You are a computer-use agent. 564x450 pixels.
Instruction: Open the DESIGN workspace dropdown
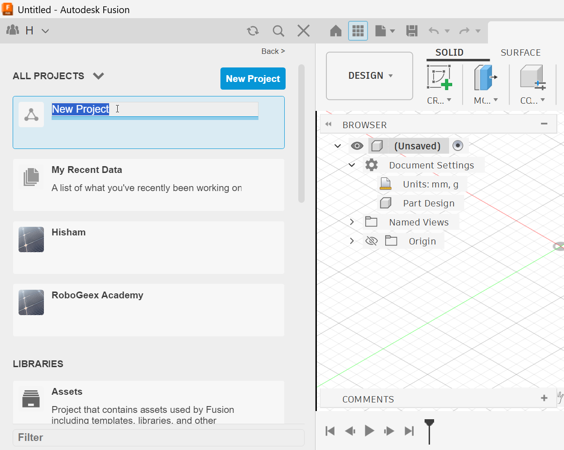[x=369, y=76]
